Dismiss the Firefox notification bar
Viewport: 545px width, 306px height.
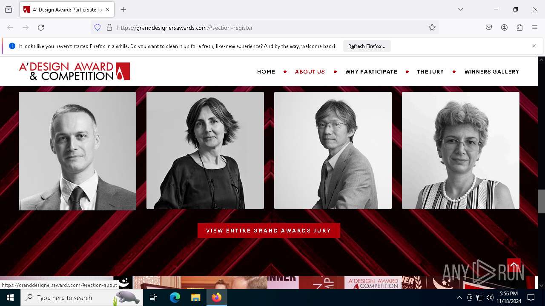(x=534, y=46)
